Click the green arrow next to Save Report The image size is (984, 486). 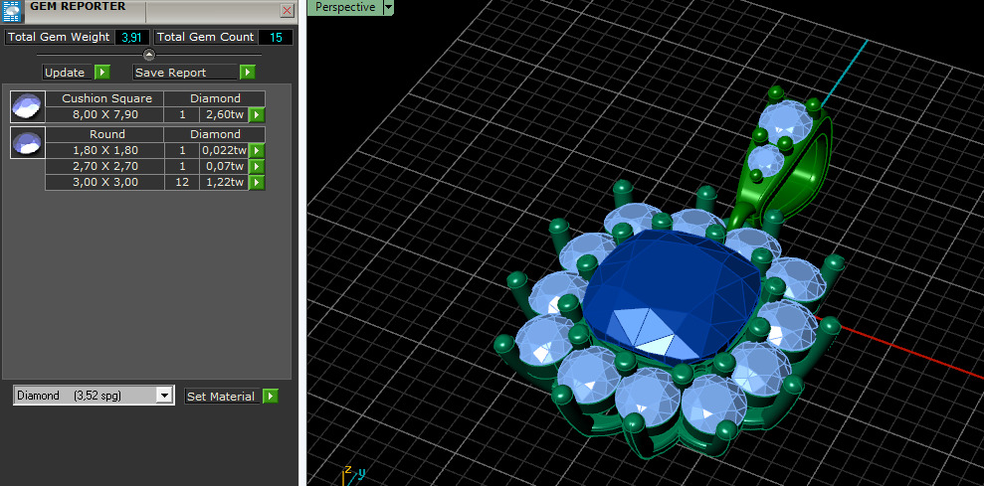[x=248, y=73]
